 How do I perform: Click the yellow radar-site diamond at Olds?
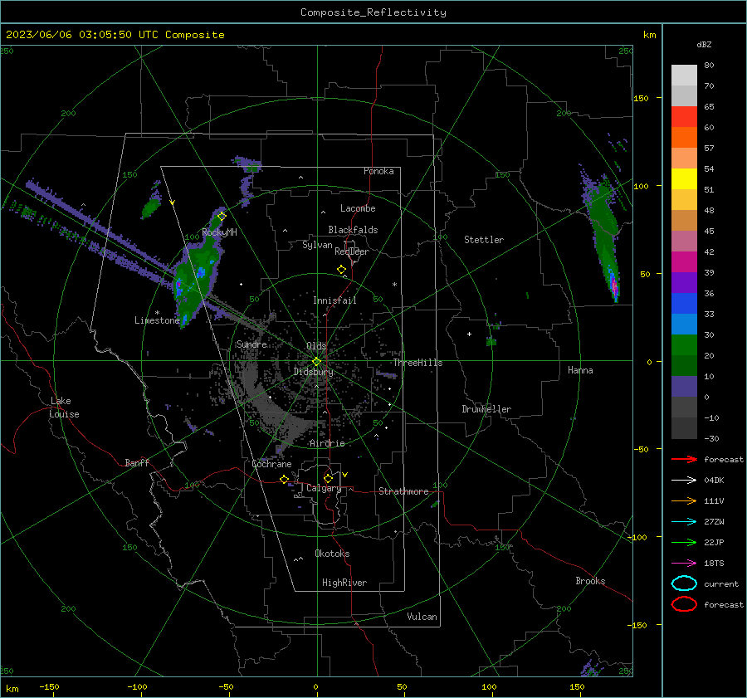point(316,362)
